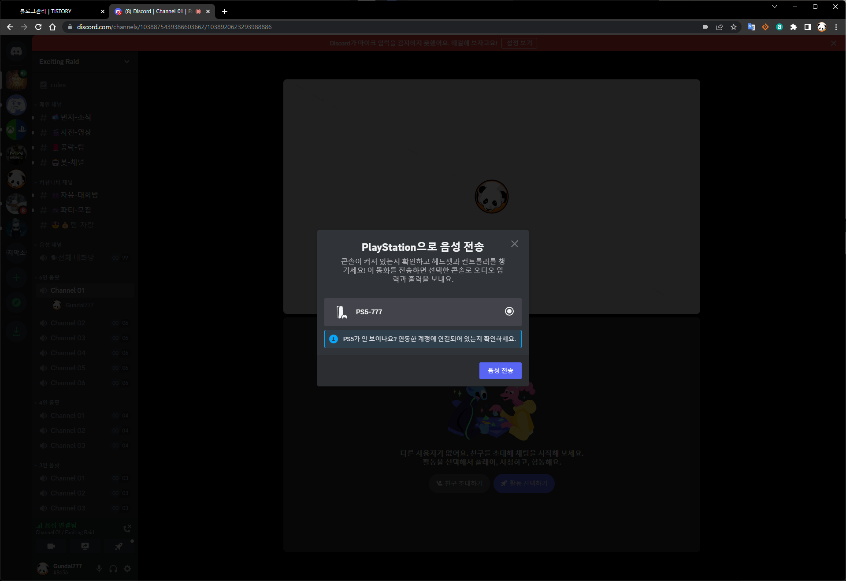Select Channel 01 under 6인 음챗
The width and height of the screenshot is (846, 581).
pos(85,290)
